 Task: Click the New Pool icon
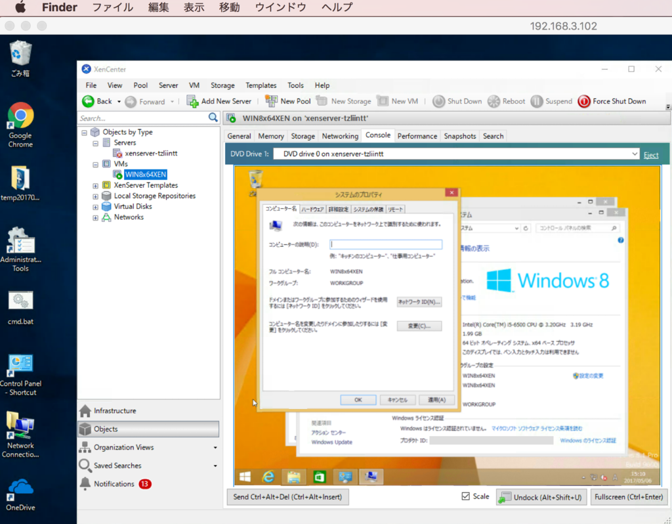(271, 101)
